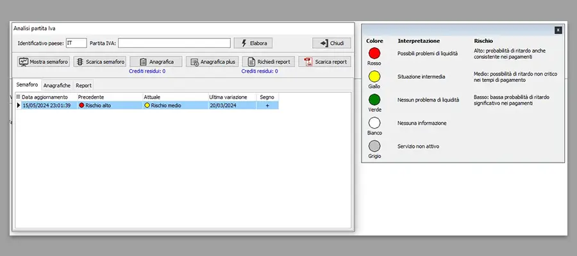
Task: Click Anagrafica plus button
Action: (212, 61)
